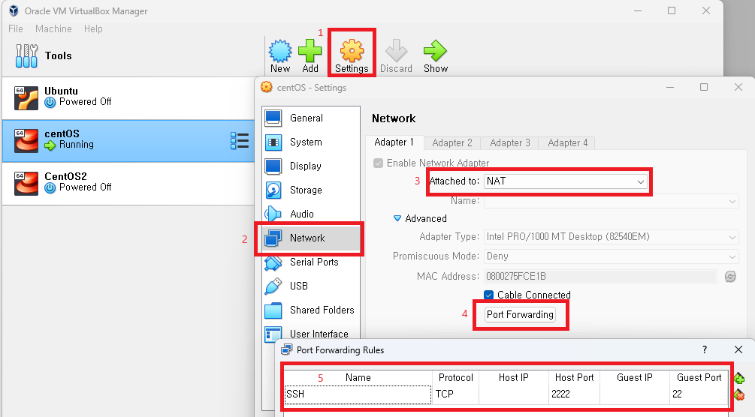This screenshot has width=755, height=417.
Task: Click the Guest Port value 22
Action: click(x=699, y=394)
